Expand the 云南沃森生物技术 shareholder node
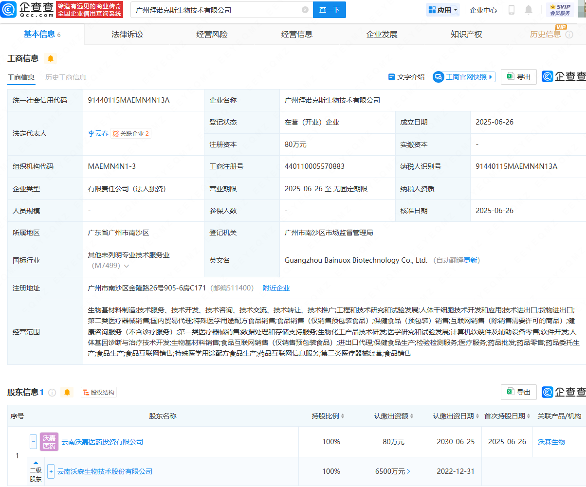The height and width of the screenshot is (487, 586). coord(51,471)
